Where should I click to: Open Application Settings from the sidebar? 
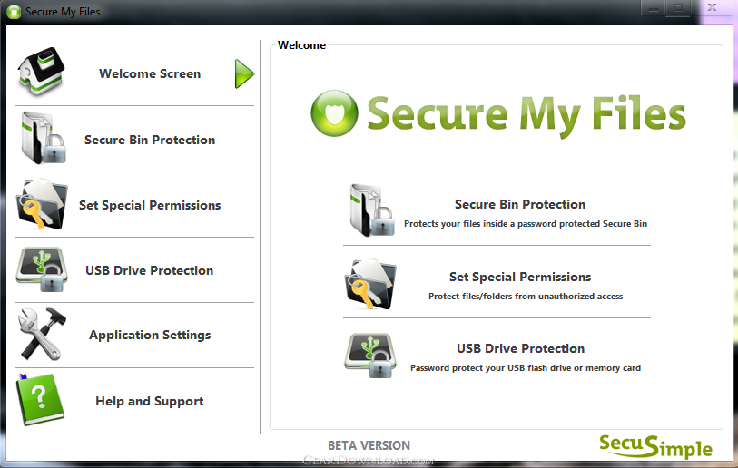(x=150, y=335)
